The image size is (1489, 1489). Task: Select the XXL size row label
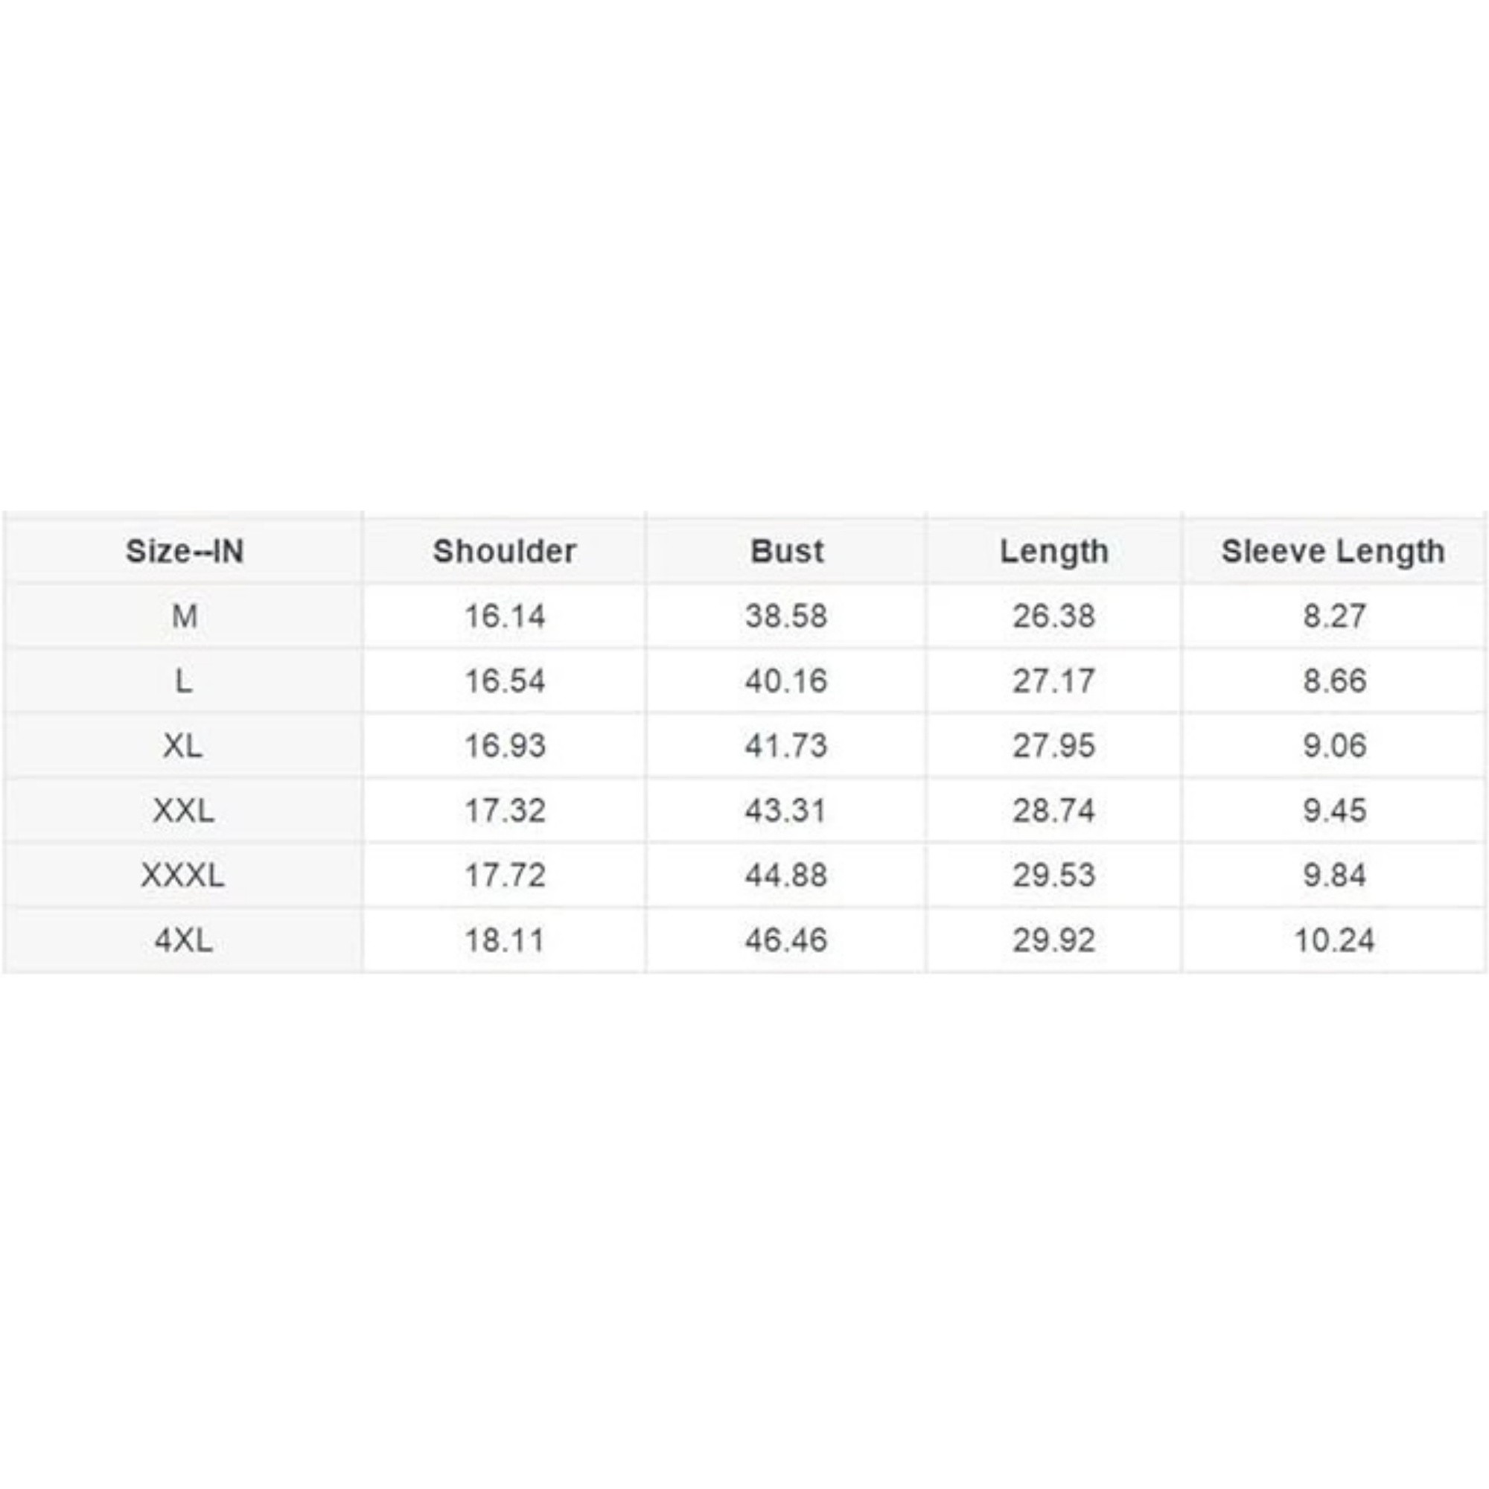(183, 810)
